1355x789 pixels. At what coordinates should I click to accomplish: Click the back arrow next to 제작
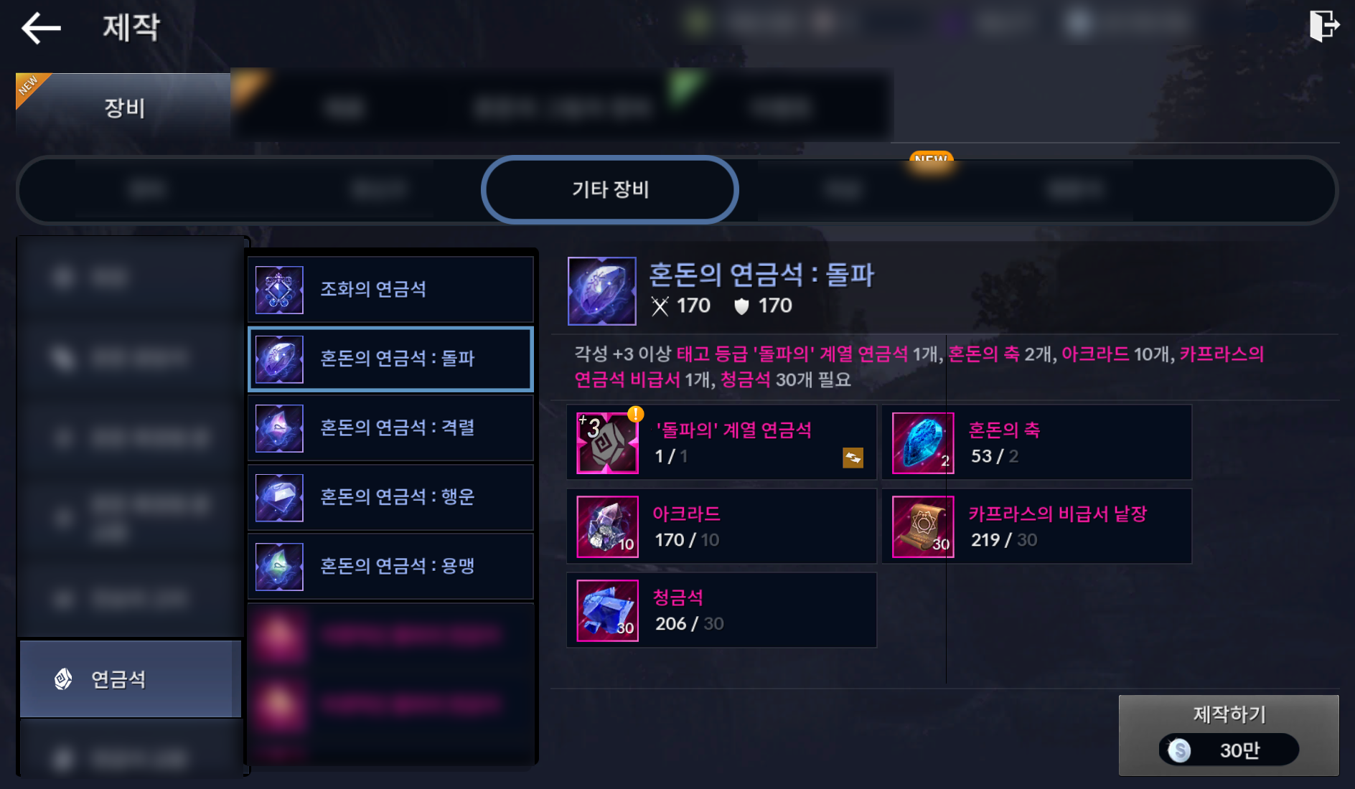41,29
